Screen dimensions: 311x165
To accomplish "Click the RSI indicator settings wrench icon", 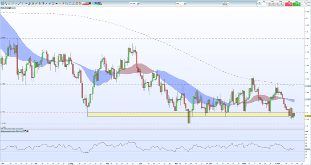I will tap(23, 131).
